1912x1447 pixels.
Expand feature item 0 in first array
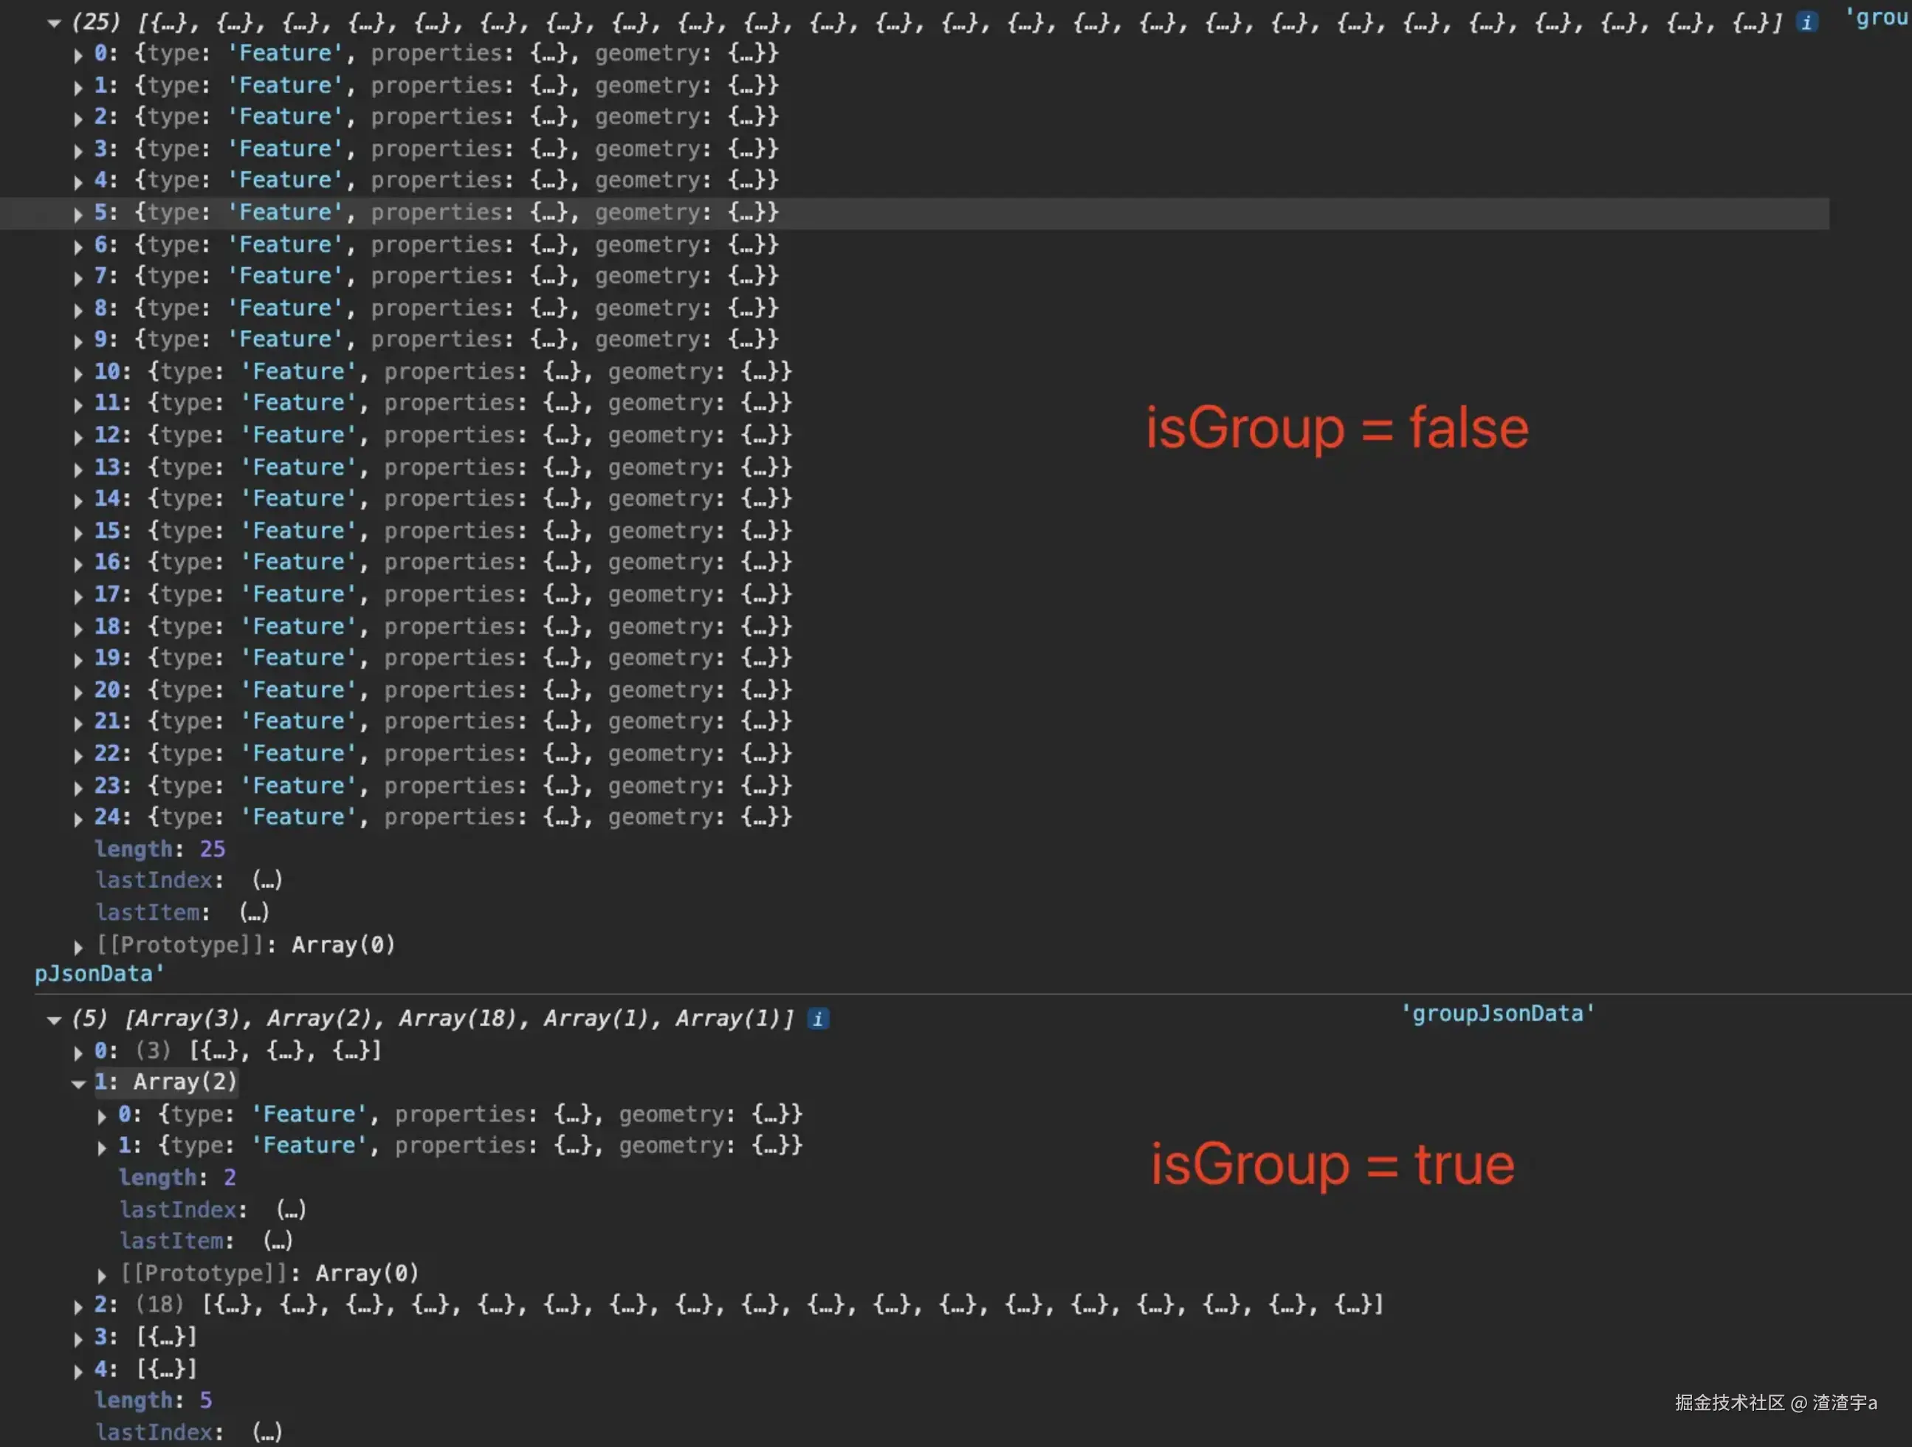(x=79, y=55)
